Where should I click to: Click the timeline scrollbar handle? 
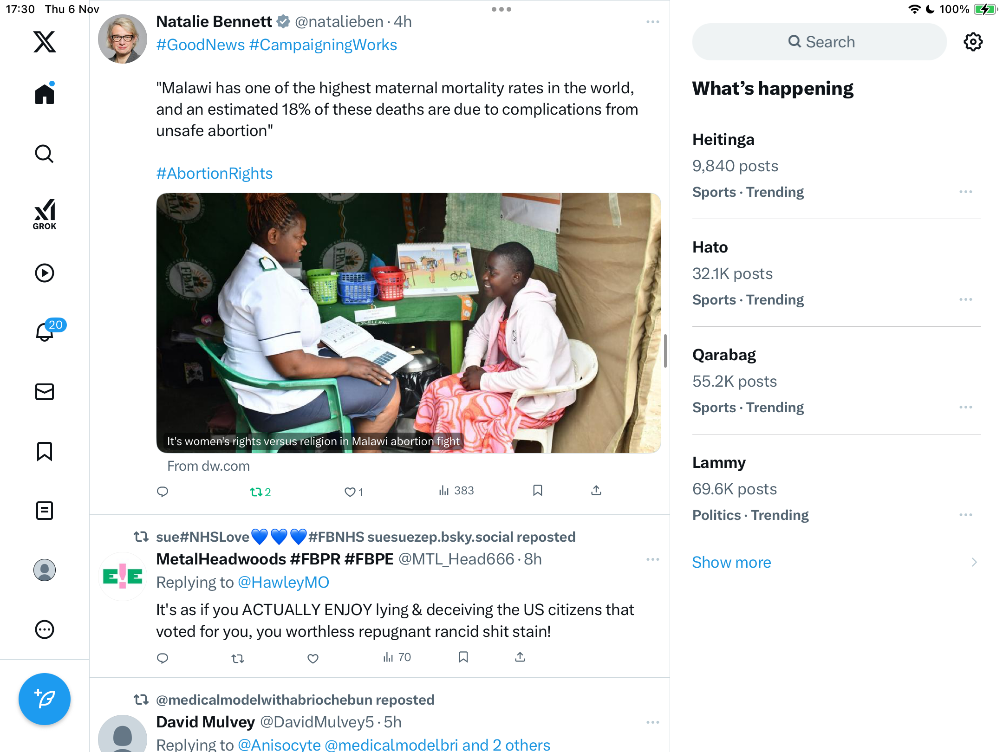665,351
